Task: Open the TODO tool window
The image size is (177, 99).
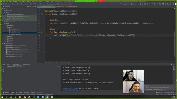Action: pos(40,92)
